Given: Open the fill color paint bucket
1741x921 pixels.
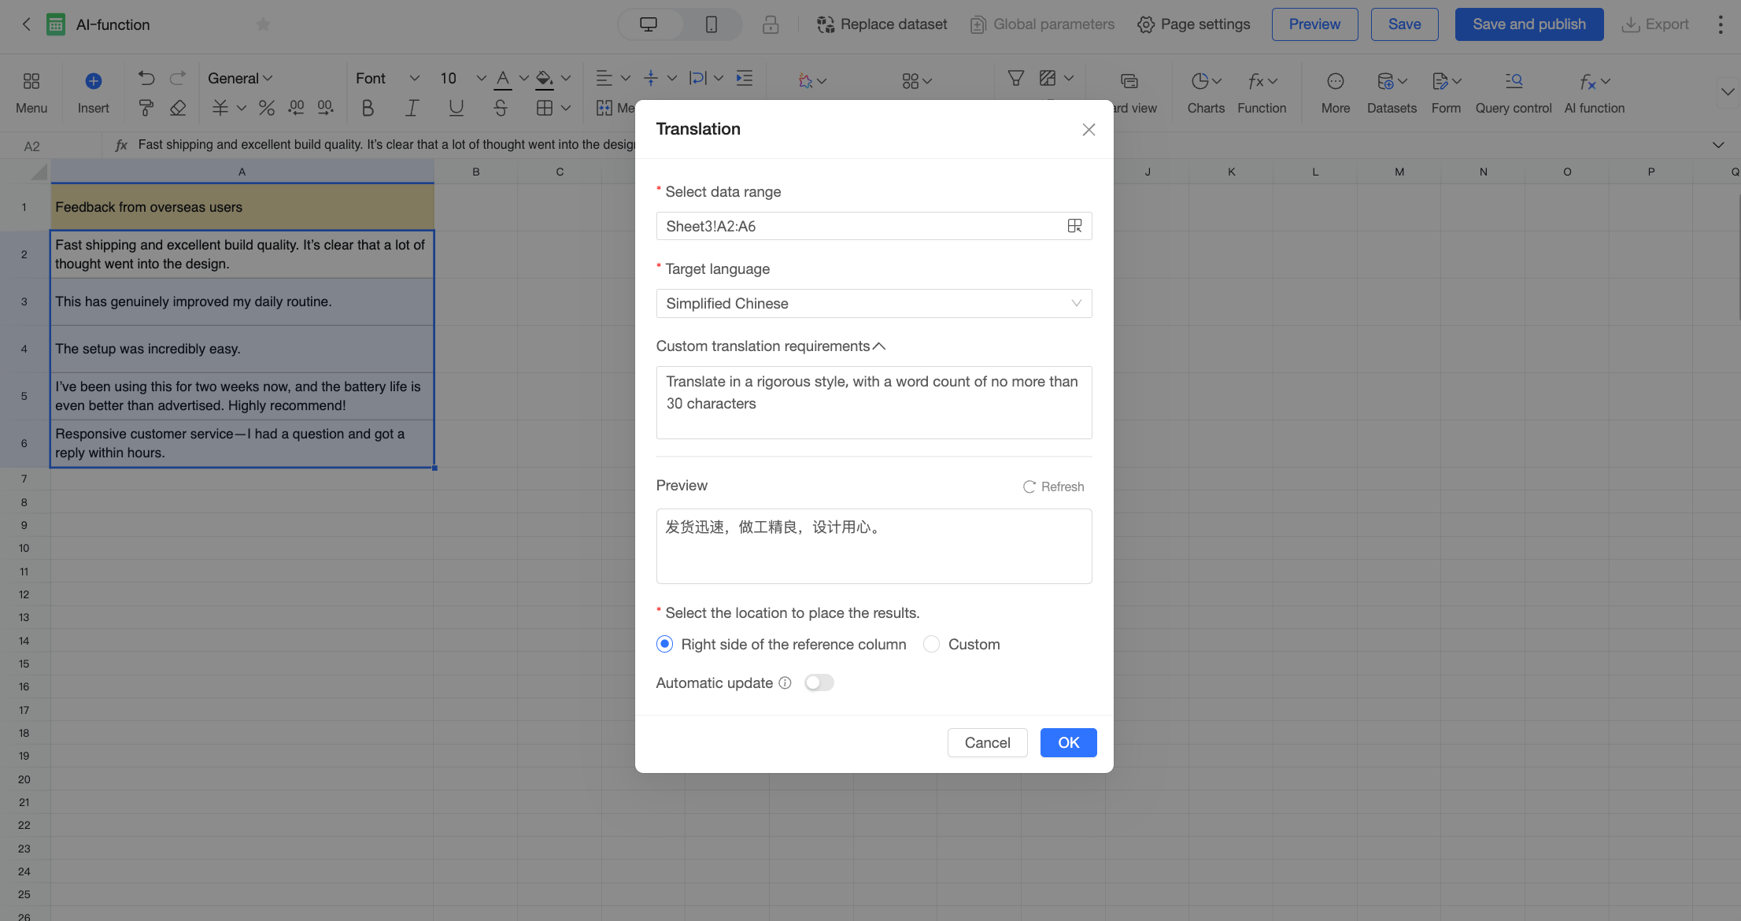Looking at the screenshot, I should tap(544, 78).
